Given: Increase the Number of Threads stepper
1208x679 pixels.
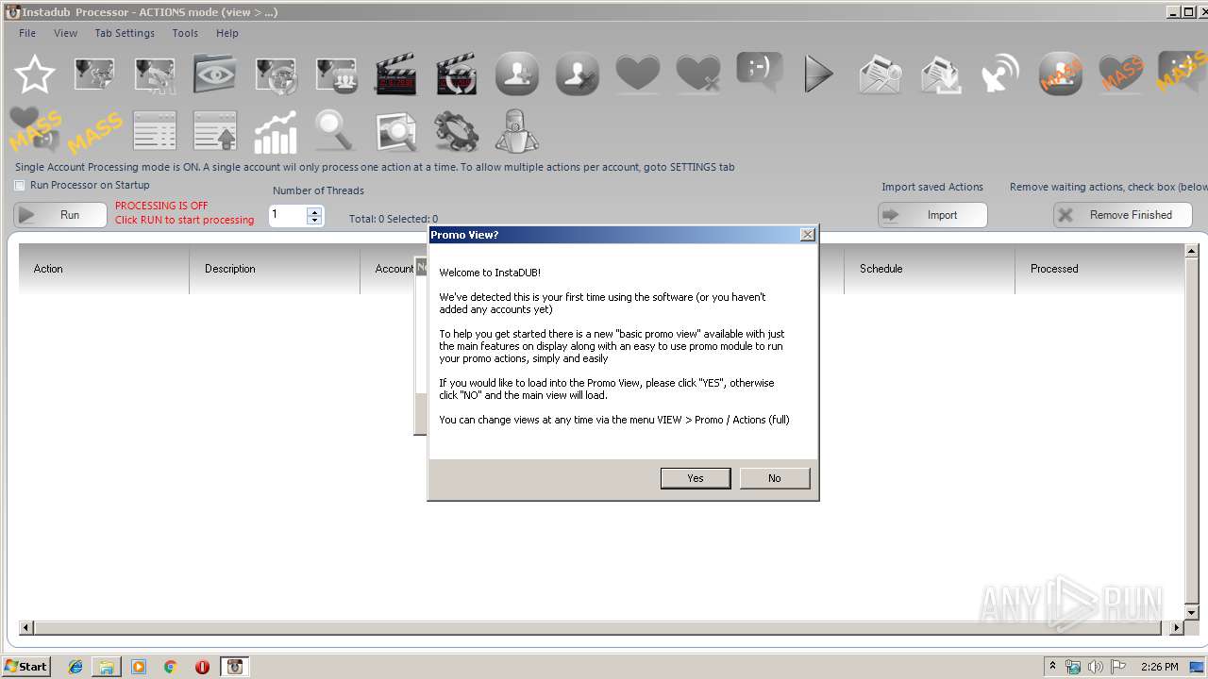Looking at the screenshot, I should (x=314, y=211).
